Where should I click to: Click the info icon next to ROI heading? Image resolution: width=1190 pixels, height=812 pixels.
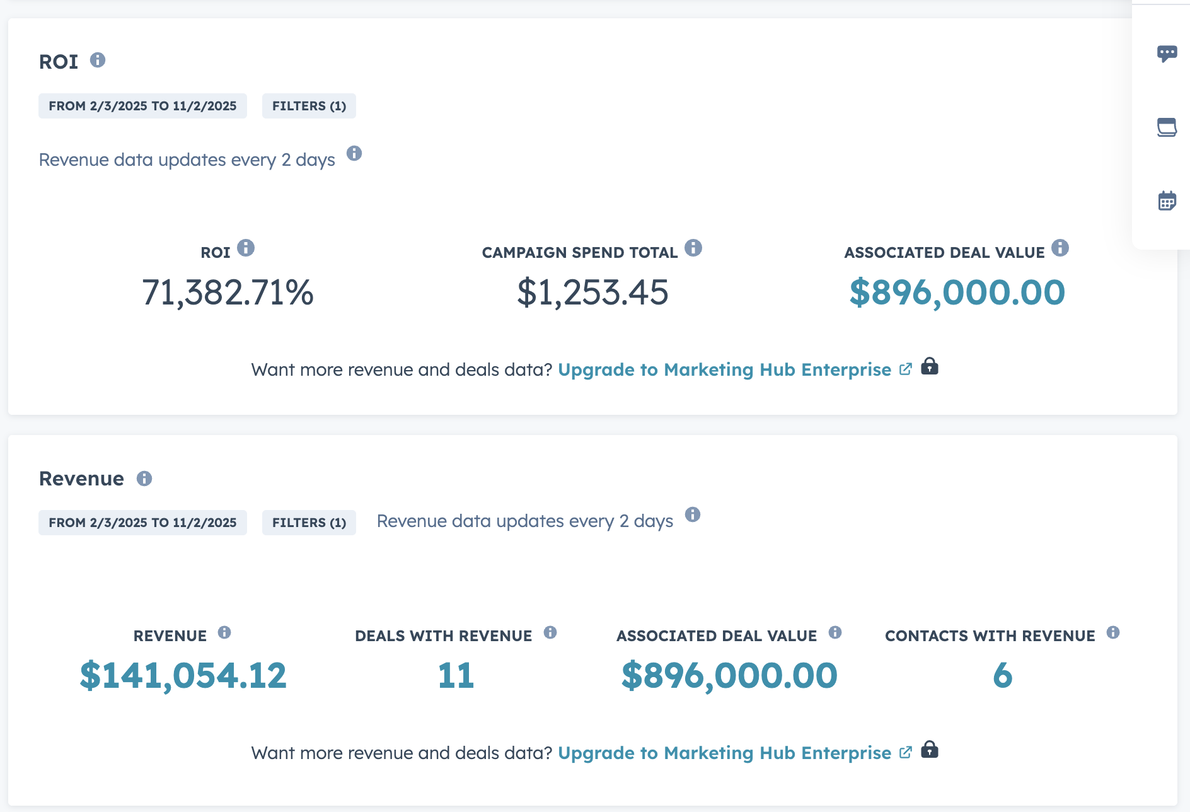pyautogui.click(x=98, y=60)
